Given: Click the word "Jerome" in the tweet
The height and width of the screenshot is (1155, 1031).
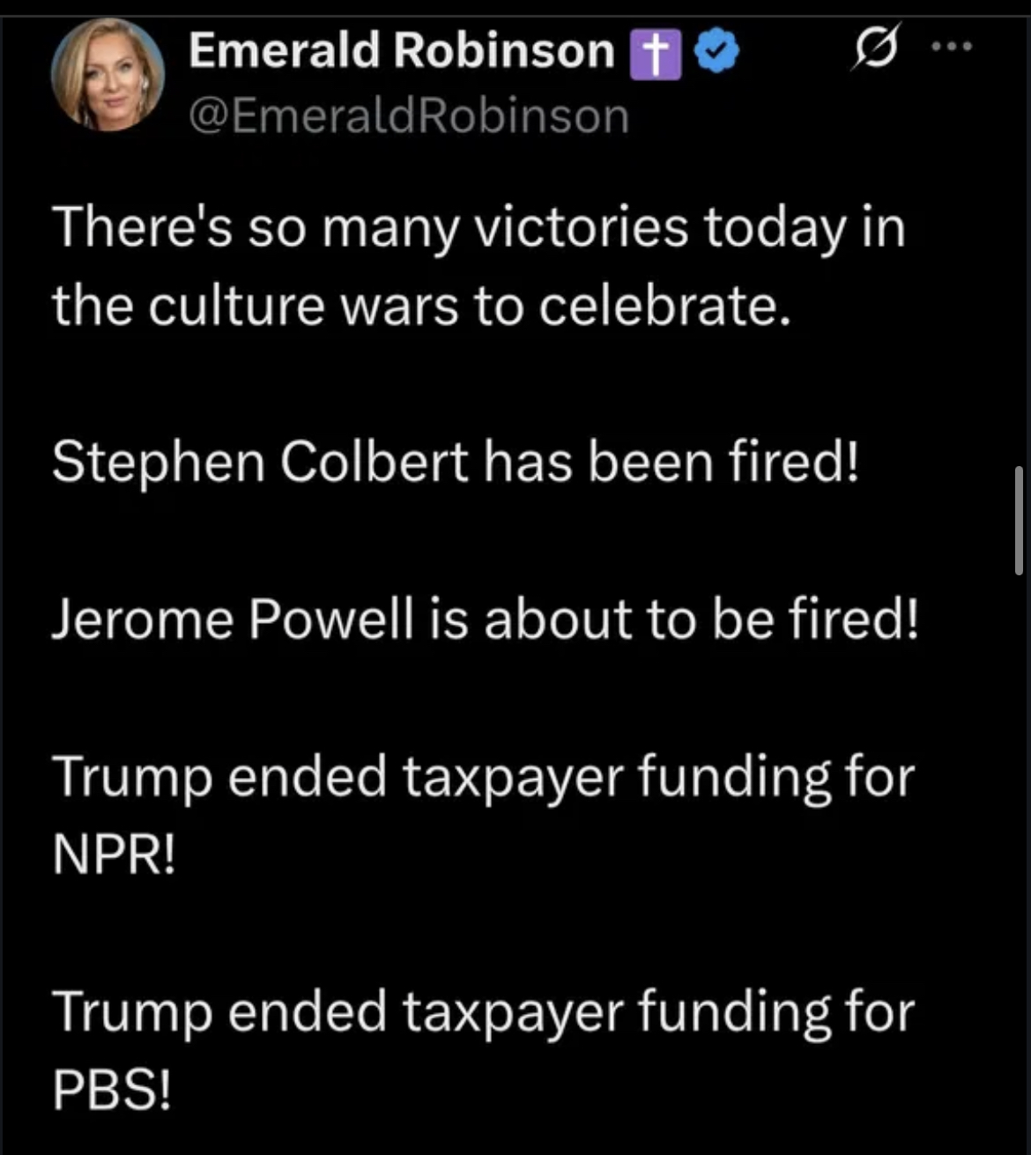Looking at the screenshot, I should [x=142, y=618].
